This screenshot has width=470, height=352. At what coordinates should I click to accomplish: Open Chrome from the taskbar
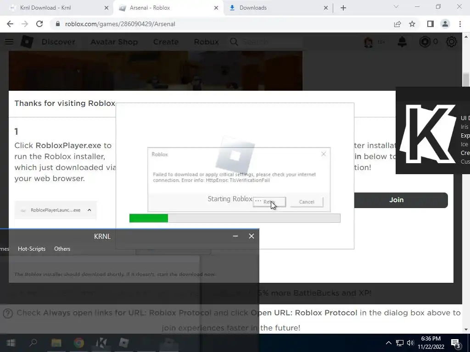[79, 343]
